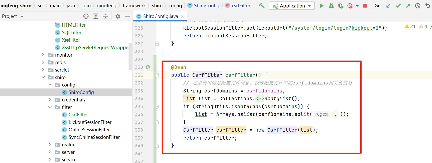Expand the realm folder

(50, 145)
